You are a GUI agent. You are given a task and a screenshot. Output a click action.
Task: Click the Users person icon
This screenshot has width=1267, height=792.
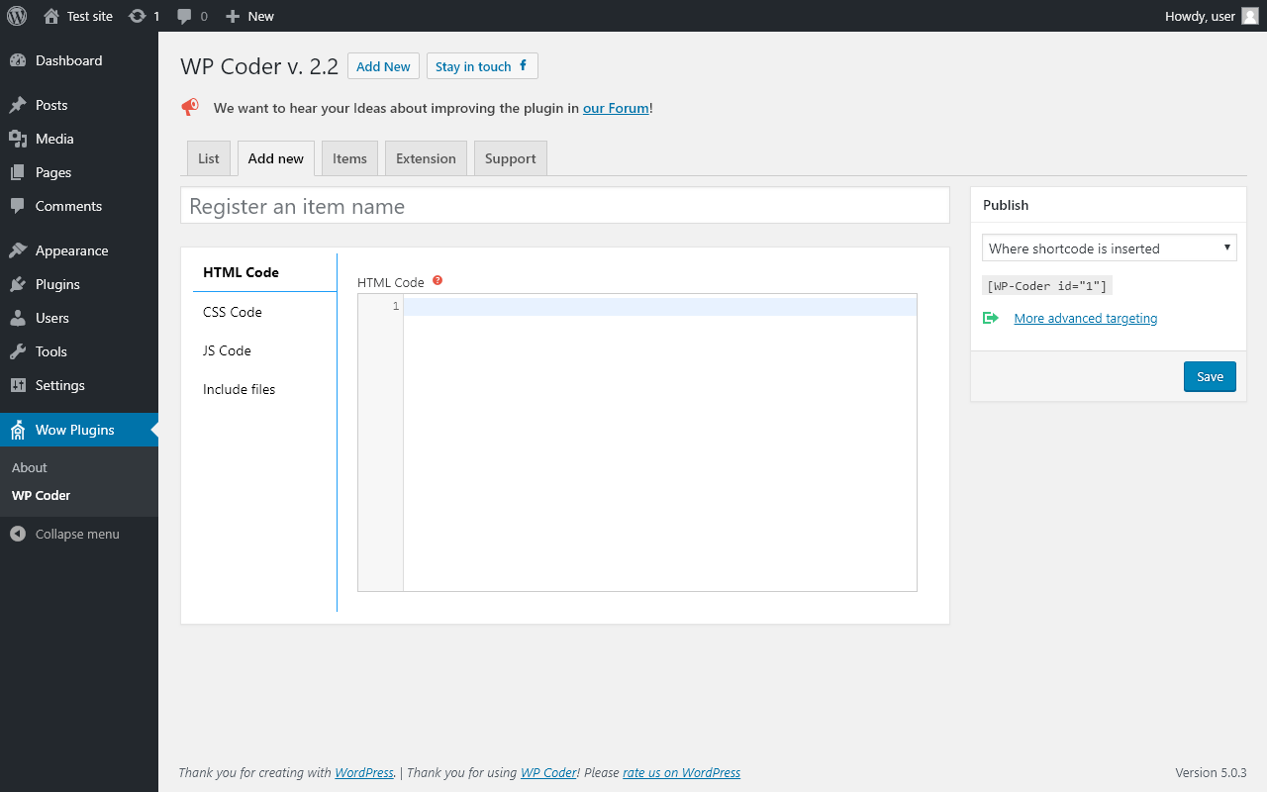[18, 318]
